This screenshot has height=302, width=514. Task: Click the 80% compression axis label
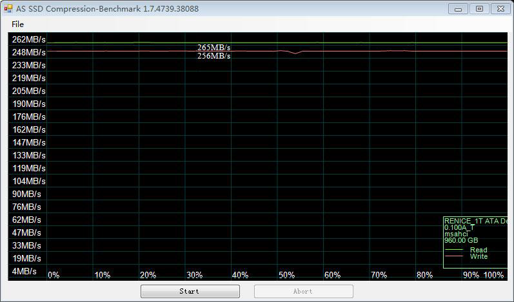pos(424,275)
